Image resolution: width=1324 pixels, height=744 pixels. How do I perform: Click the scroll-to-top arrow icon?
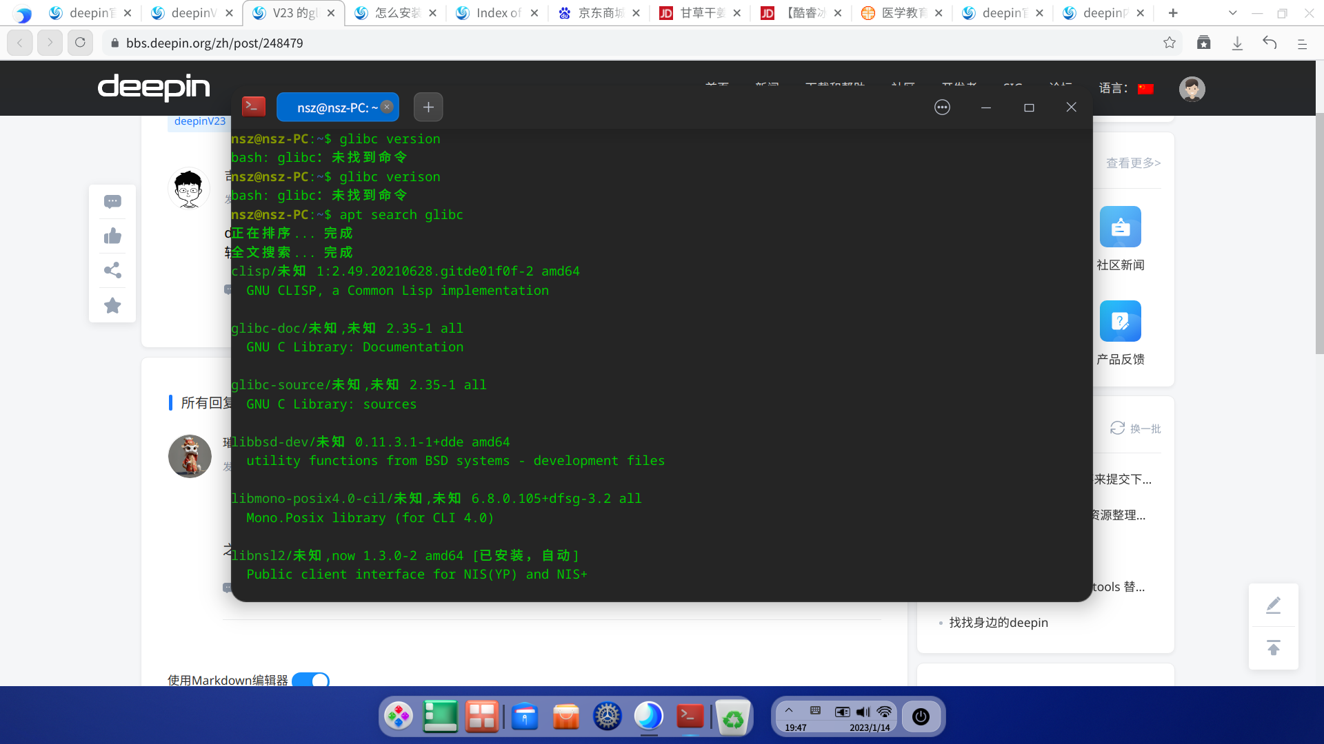pos(1273,648)
